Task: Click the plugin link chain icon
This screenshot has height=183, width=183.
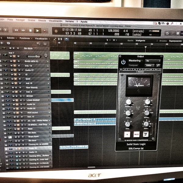Action: [x=158, y=65]
